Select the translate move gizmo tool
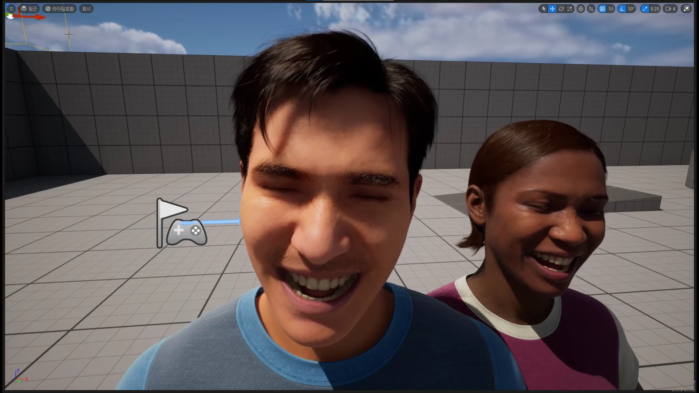Viewport: 699px width, 393px height. [x=552, y=9]
